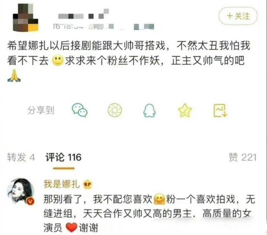Open the pixelated post author avatar
Screen dimensions: 267x235
coord(26,18)
